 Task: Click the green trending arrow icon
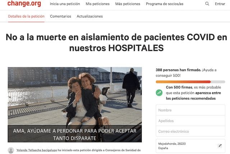[159, 93]
